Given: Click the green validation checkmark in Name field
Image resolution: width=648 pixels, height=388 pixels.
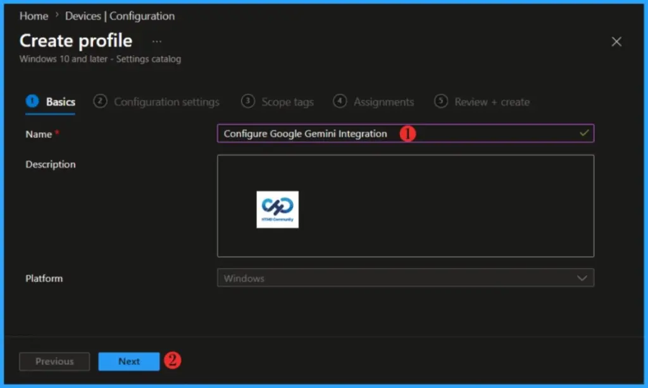Looking at the screenshot, I should tap(584, 133).
